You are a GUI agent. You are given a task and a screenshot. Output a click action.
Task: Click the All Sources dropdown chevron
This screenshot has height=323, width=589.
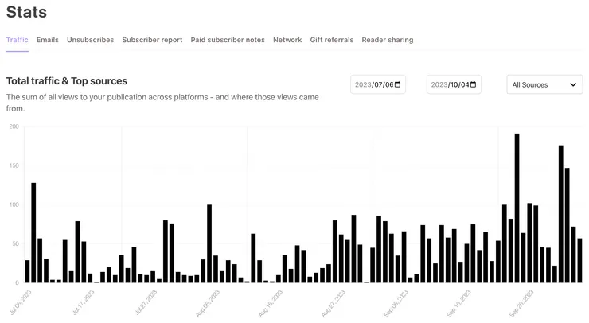click(x=573, y=84)
